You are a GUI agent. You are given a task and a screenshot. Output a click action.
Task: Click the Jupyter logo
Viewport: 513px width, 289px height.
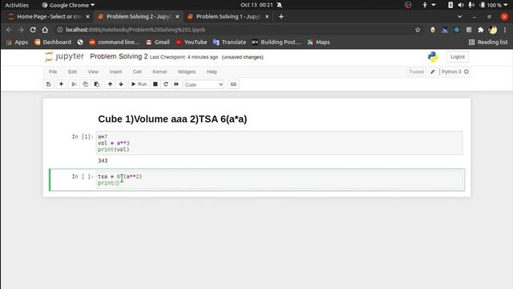point(64,56)
